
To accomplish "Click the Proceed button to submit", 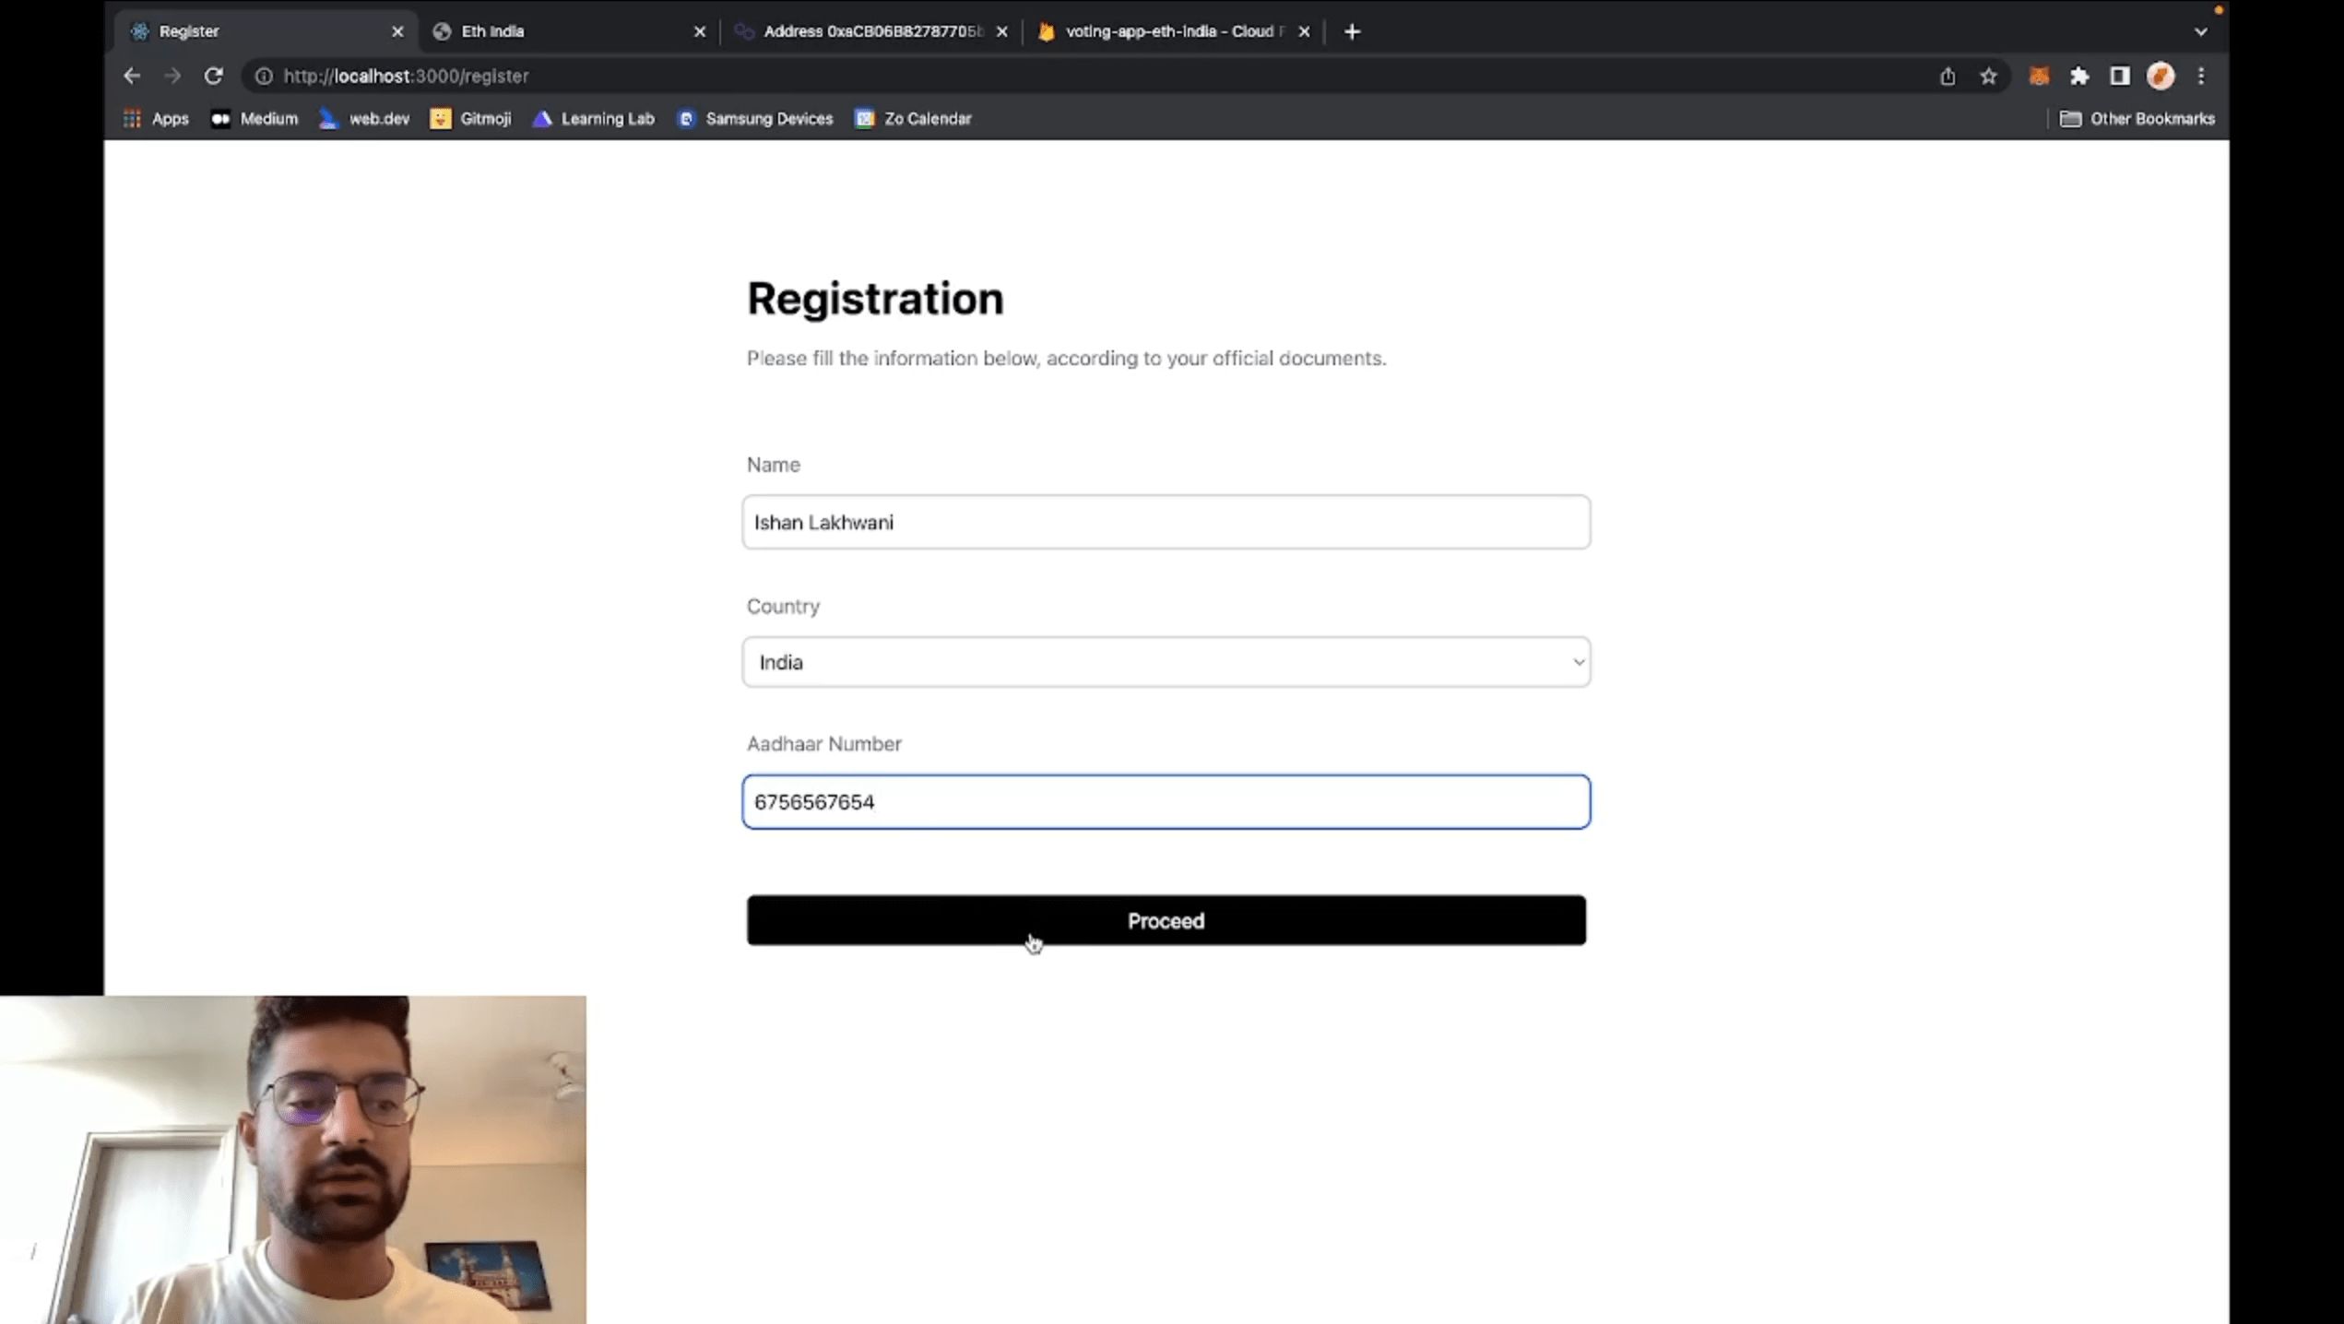I will pyautogui.click(x=1166, y=920).
